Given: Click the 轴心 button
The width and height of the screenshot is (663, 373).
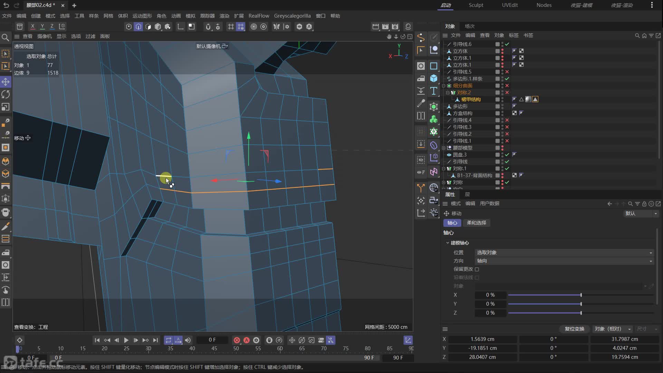Looking at the screenshot, I should tap(452, 223).
